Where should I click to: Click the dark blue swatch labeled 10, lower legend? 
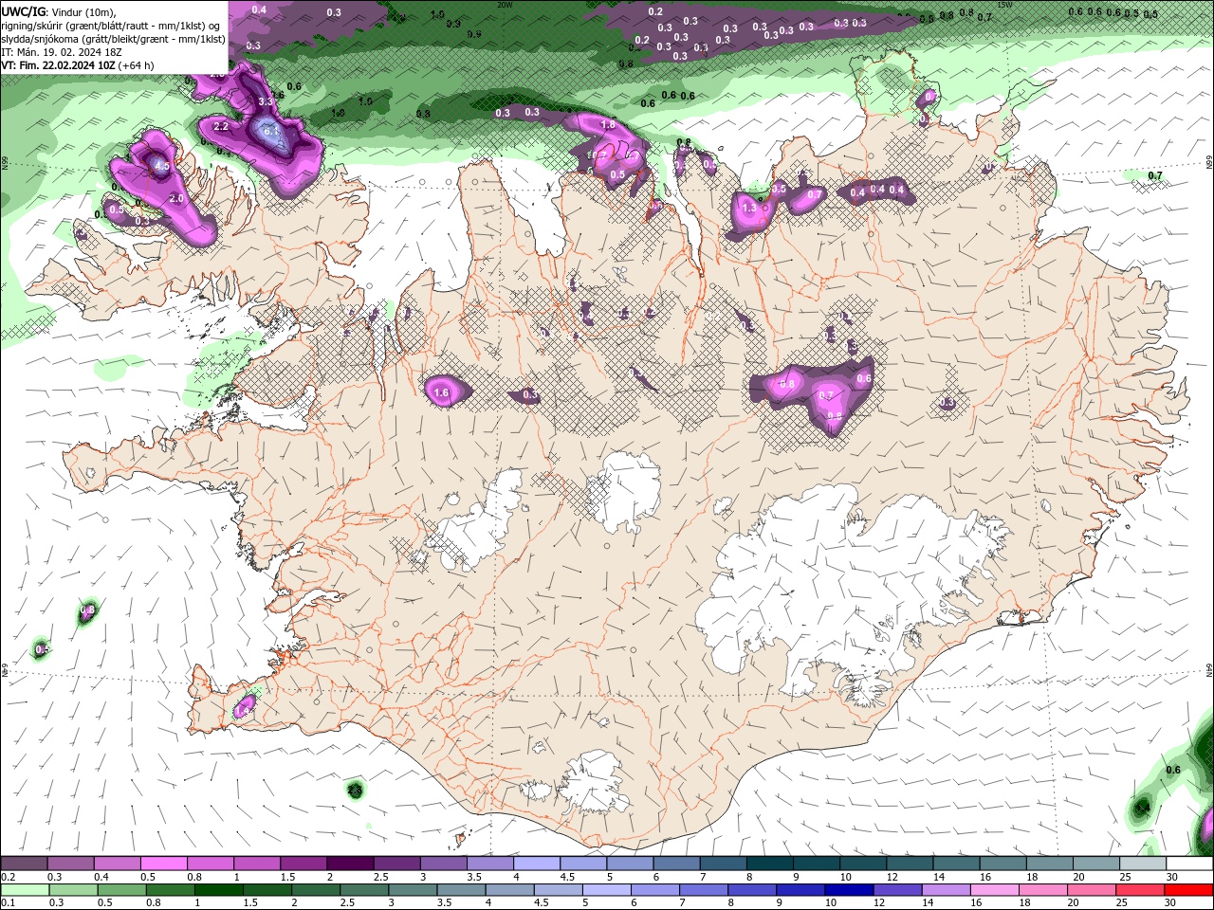849,890
